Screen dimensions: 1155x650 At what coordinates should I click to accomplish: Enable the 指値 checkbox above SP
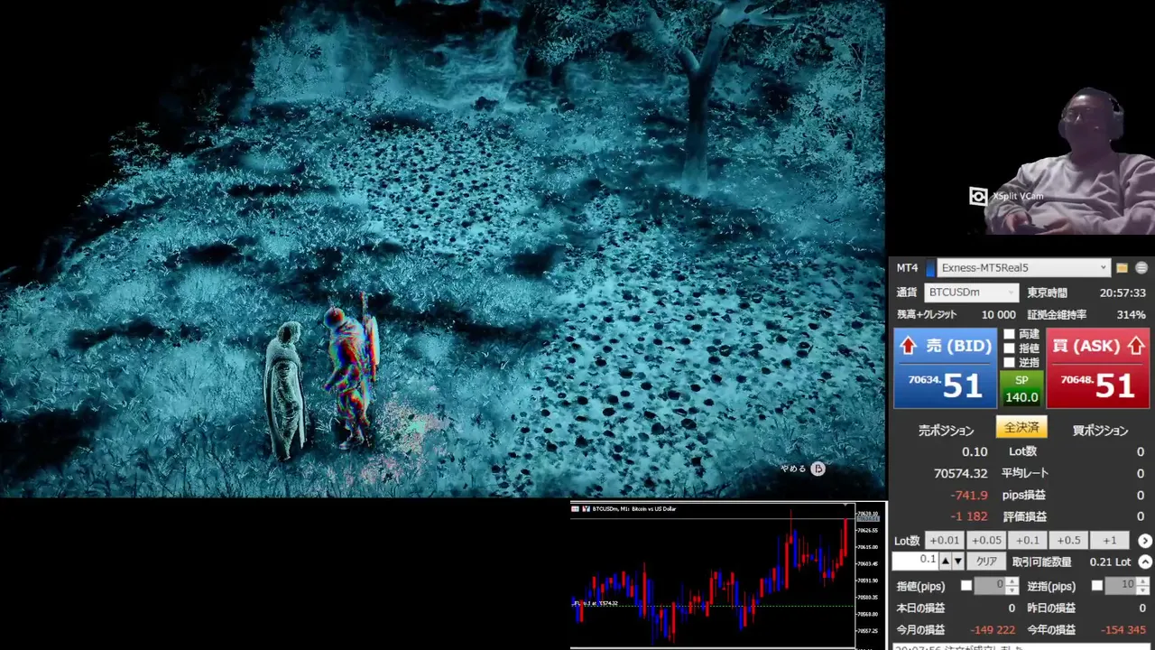[1009, 348]
